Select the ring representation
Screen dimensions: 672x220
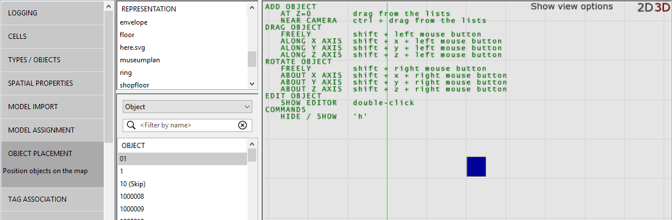[182, 73]
